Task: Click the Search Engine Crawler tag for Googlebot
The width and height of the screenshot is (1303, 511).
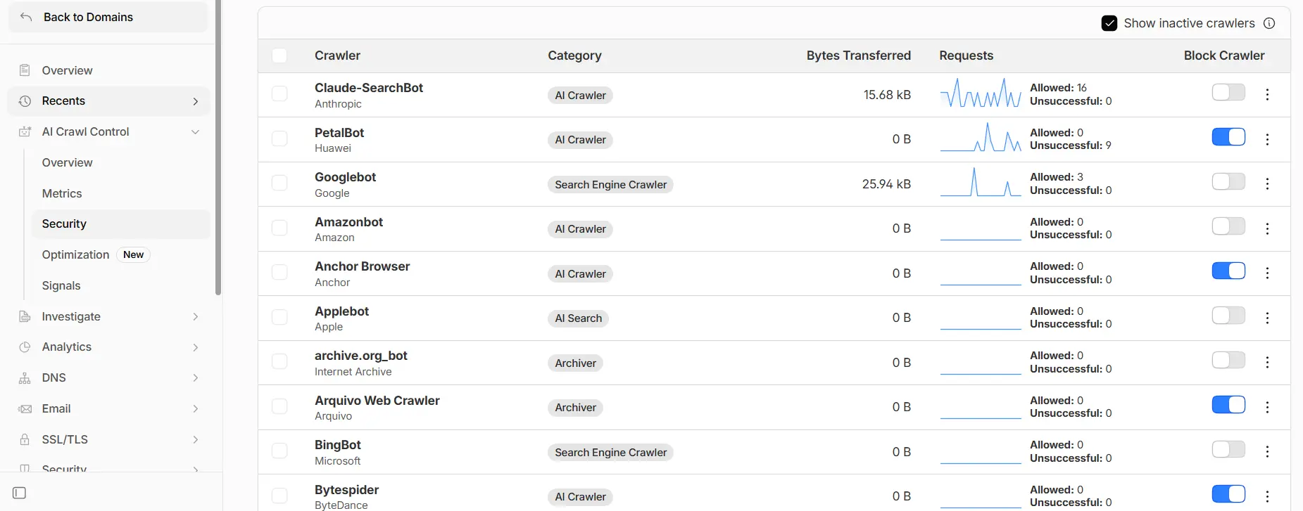Action: point(610,185)
